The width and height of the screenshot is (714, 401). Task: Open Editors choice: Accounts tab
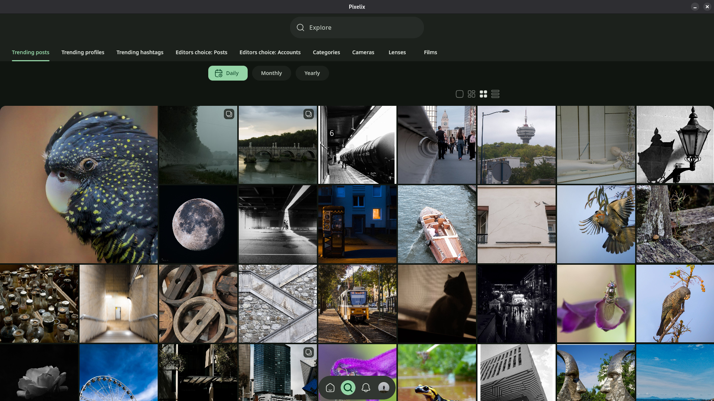[270, 52]
